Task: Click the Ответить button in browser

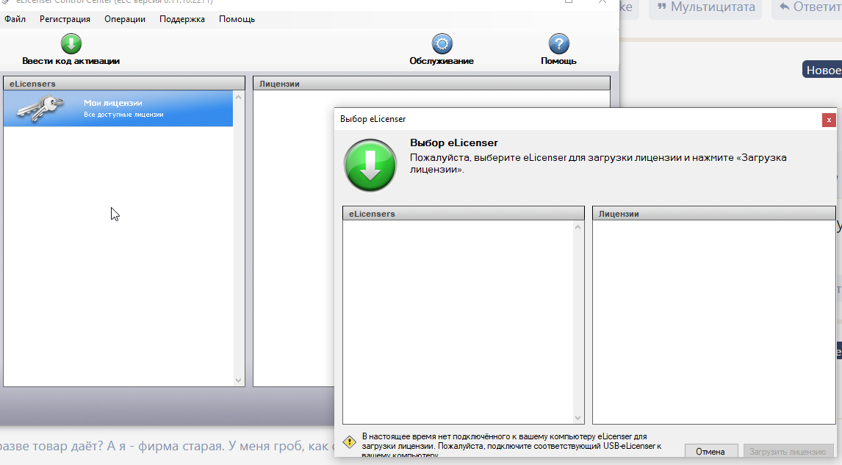Action: pyautogui.click(x=807, y=7)
